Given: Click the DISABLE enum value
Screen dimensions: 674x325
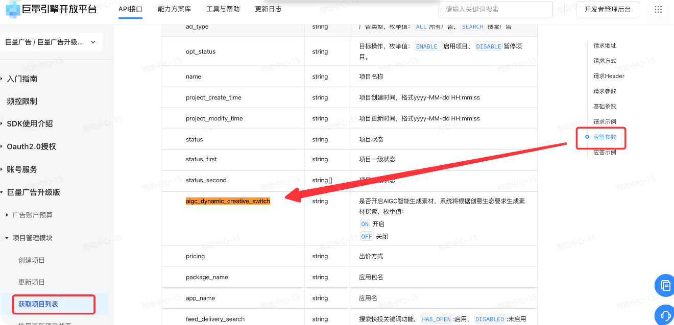Looking at the screenshot, I should [489, 46].
